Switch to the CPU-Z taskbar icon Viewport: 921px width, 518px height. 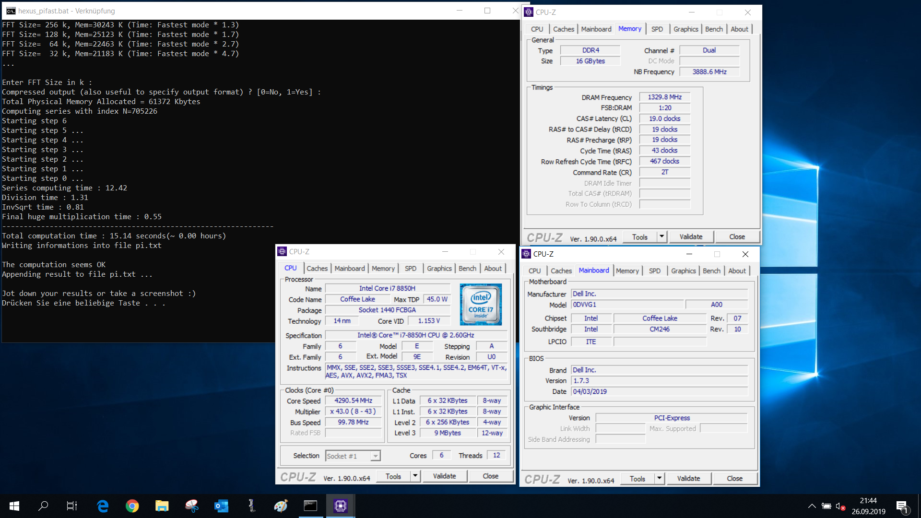pos(341,506)
